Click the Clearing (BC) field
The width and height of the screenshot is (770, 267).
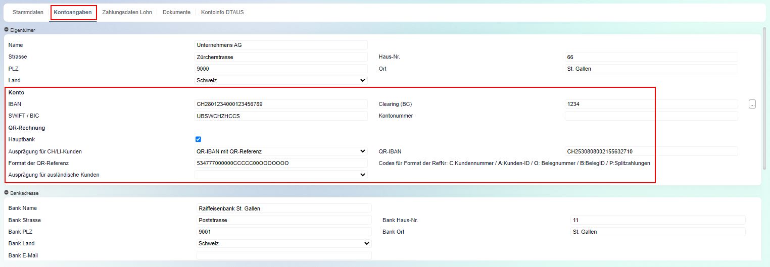pyautogui.click(x=651, y=104)
